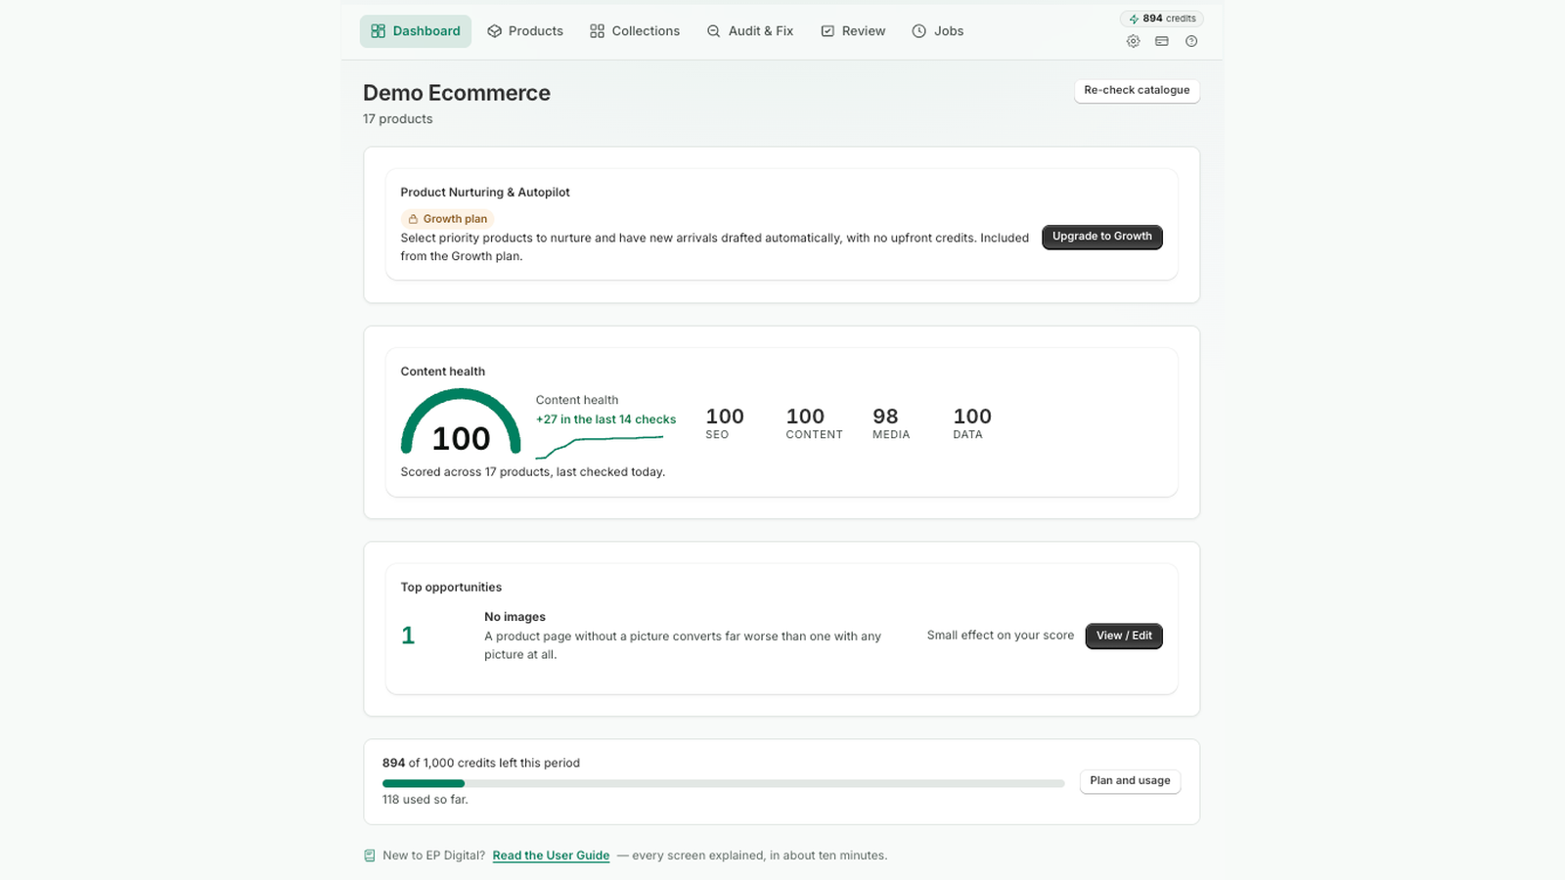The height and width of the screenshot is (880, 1565).
Task: Go to the Review tab
Action: (x=853, y=31)
